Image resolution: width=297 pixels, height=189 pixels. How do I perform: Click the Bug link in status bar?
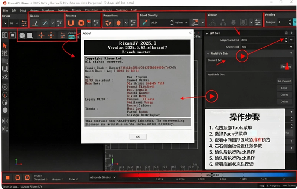(262, 186)
